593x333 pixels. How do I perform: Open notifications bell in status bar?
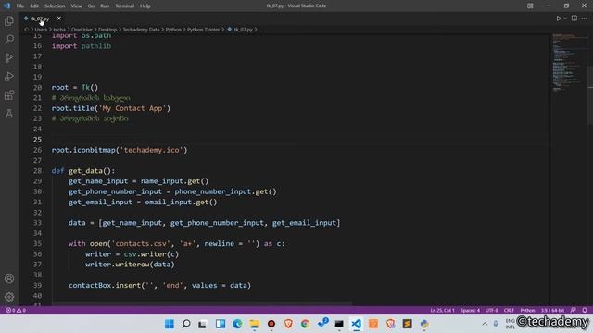click(585, 311)
